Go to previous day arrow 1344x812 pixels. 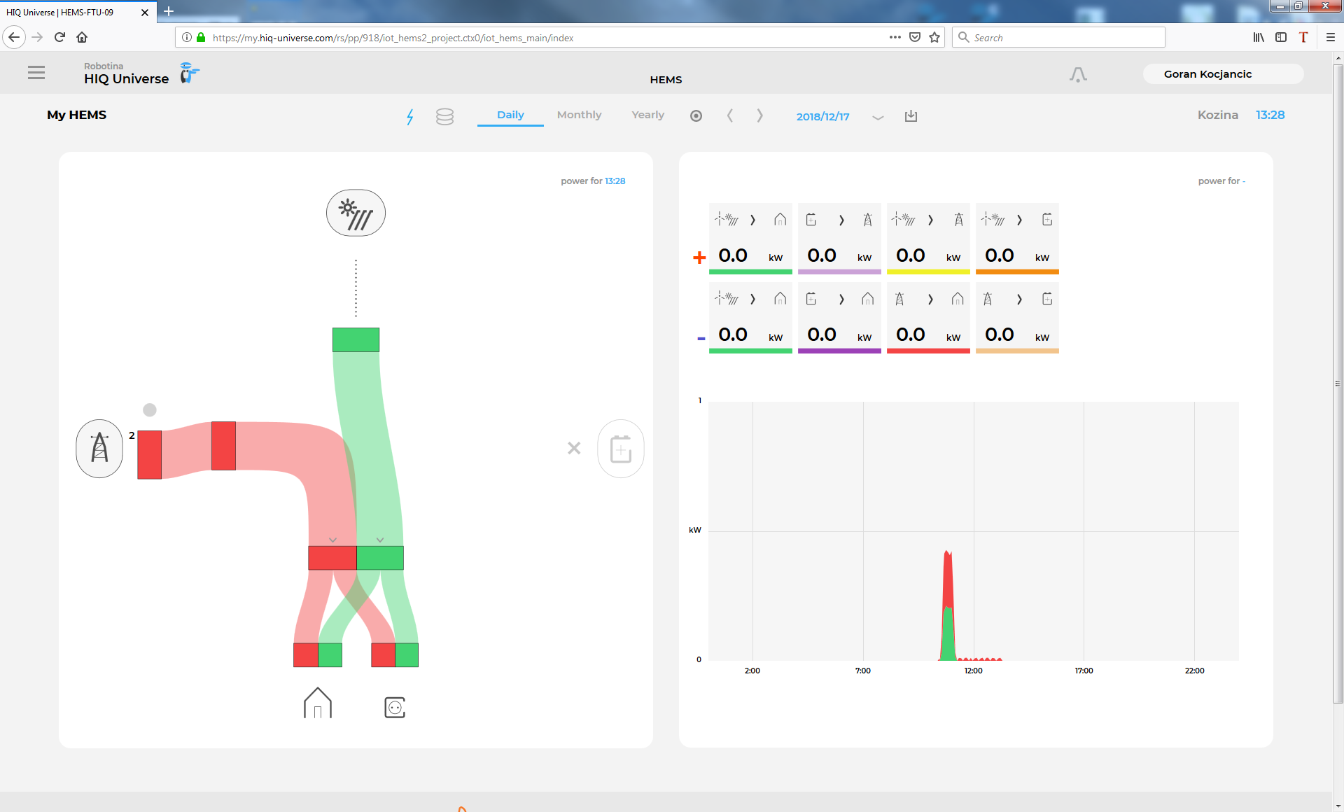pos(730,115)
